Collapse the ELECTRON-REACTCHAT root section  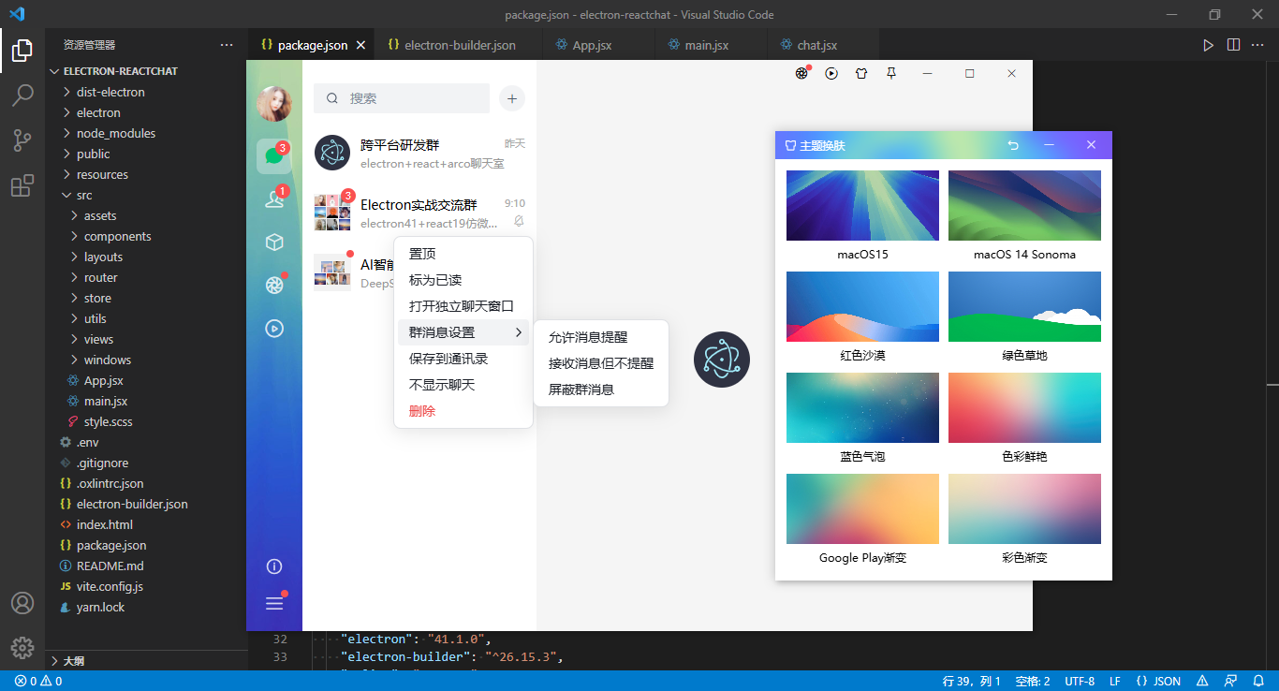pyautogui.click(x=147, y=71)
